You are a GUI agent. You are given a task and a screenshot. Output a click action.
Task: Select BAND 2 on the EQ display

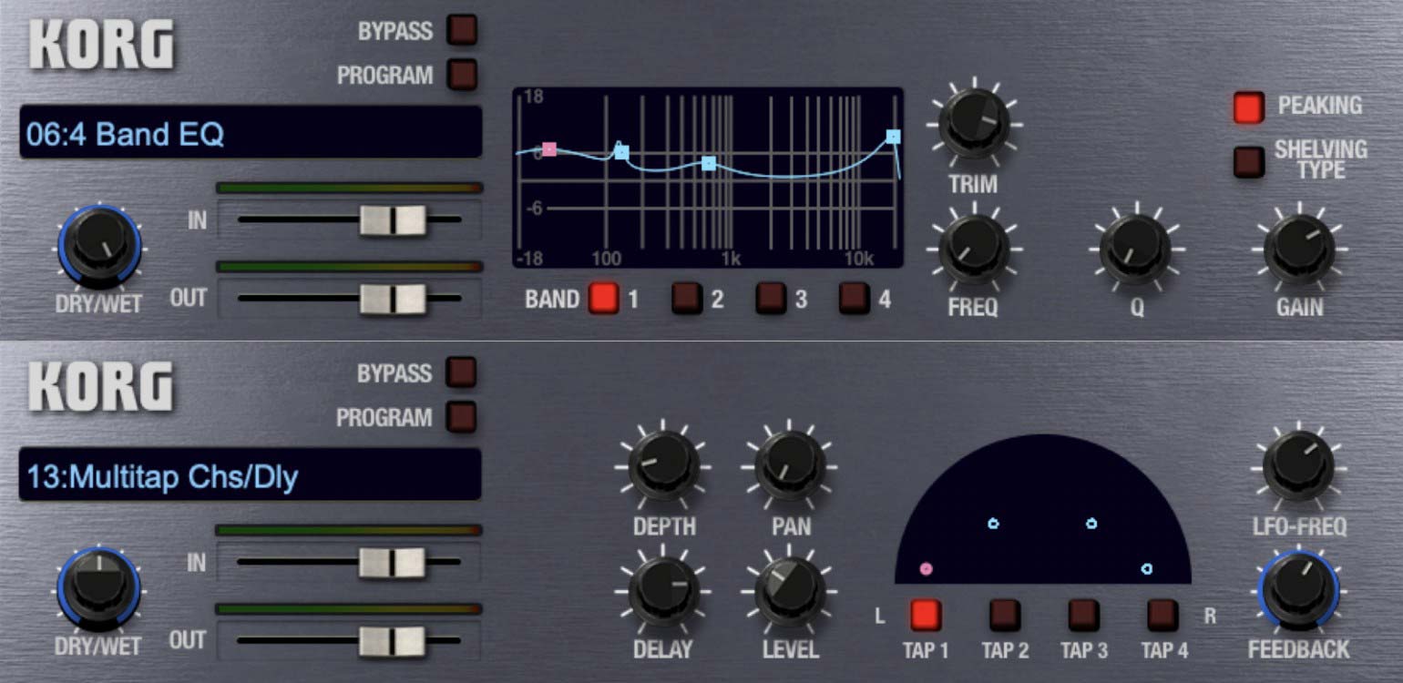point(684,298)
